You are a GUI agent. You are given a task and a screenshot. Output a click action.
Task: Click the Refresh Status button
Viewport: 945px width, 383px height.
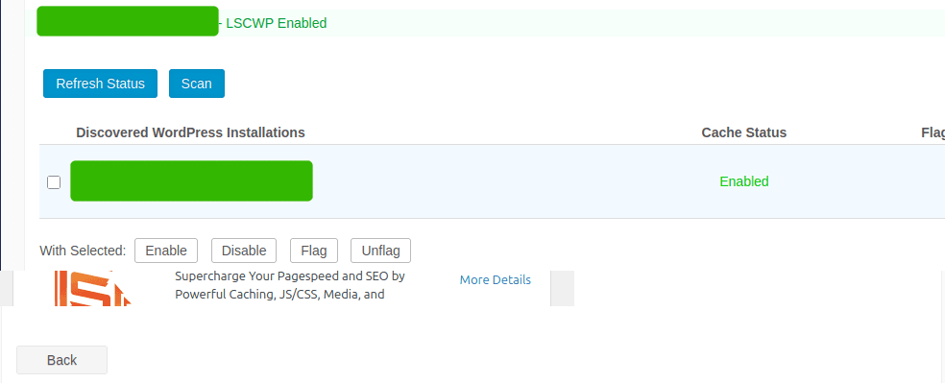coord(100,84)
